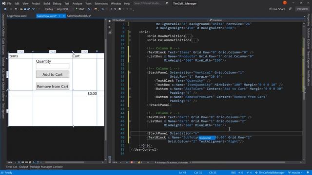The image size is (312, 175).
Task: Click the $0.00 text in designer
Action: pos(92,93)
